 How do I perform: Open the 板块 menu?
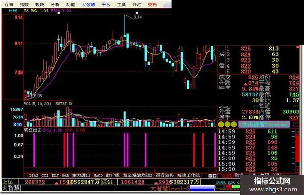(x=40, y=4)
